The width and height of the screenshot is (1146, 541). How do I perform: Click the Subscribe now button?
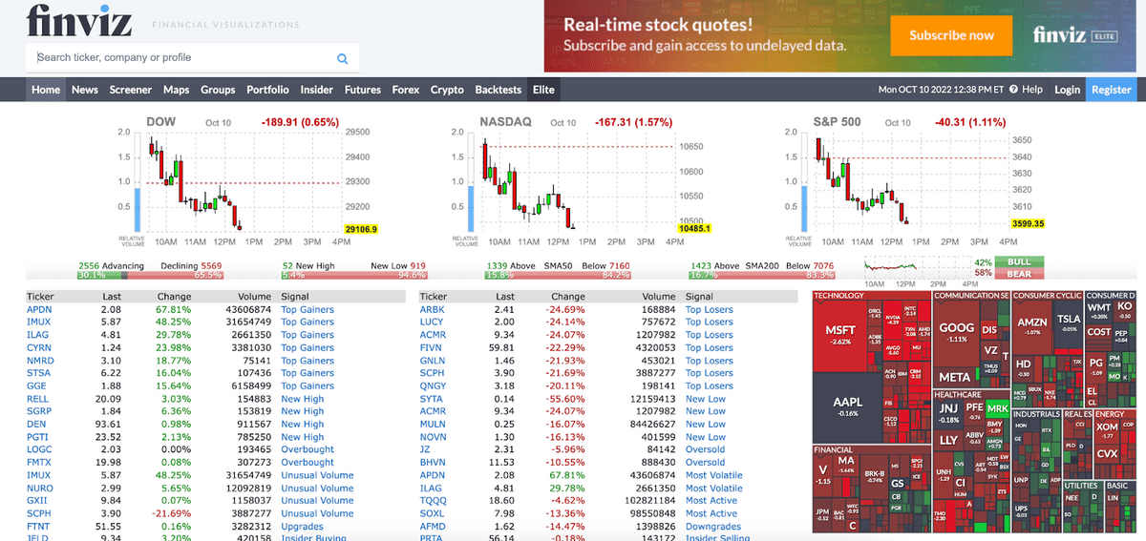(x=951, y=35)
